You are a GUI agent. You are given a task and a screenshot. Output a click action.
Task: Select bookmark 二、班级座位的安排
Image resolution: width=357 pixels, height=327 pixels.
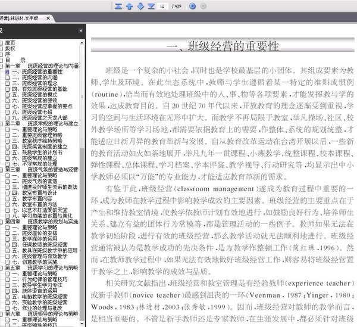[35, 233]
